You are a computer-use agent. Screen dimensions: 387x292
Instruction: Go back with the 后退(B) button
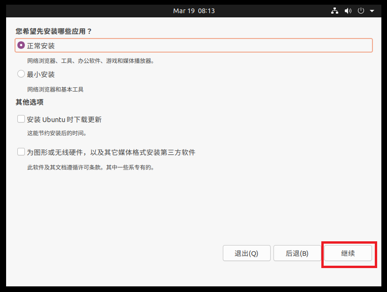(x=297, y=253)
